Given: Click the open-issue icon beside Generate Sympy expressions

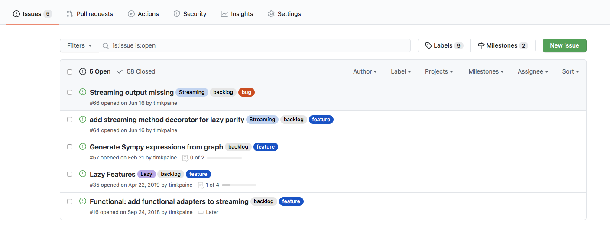Looking at the screenshot, I should pos(83,146).
